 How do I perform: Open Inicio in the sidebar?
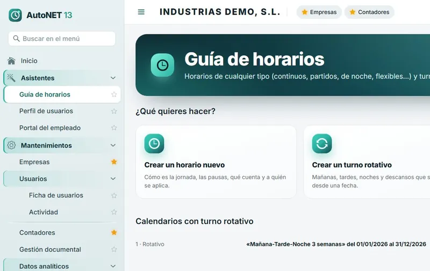point(62,61)
